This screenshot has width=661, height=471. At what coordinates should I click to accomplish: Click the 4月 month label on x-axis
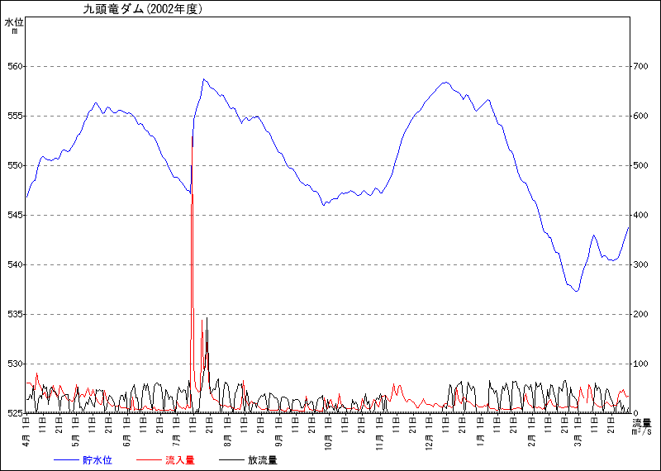coord(26,437)
